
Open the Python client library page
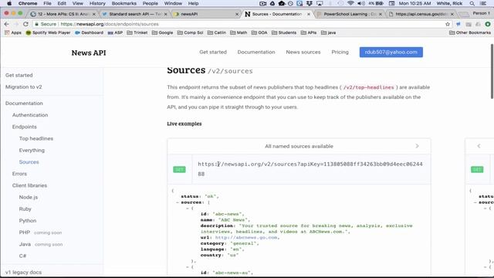click(28, 221)
